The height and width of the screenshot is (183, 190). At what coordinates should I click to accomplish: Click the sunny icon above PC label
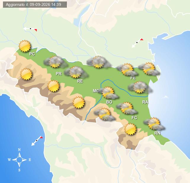click(x=25, y=46)
